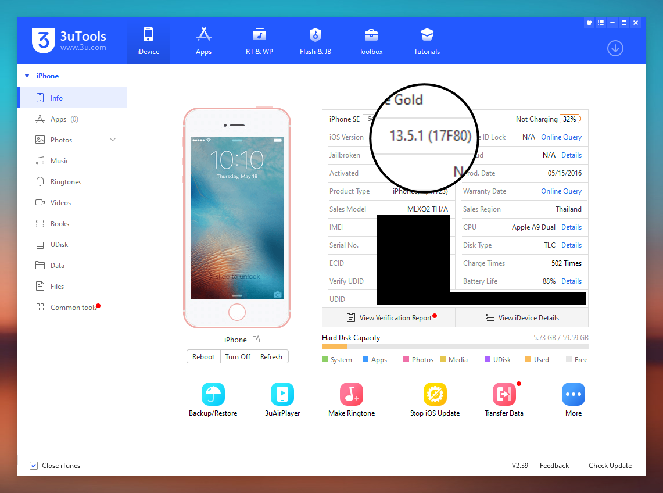Open the Toolbox tab
This screenshot has width=663, height=493.
click(x=371, y=41)
